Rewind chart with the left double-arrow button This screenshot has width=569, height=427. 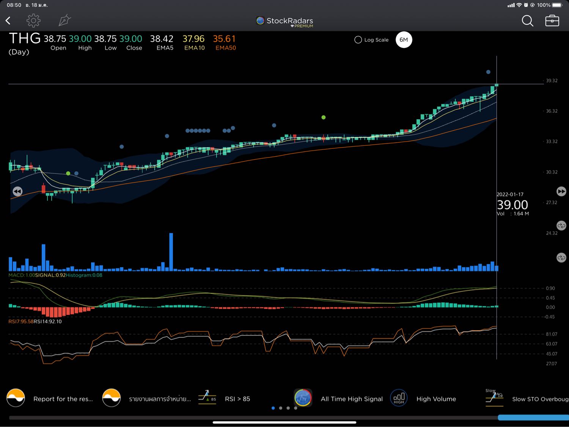pyautogui.click(x=17, y=191)
